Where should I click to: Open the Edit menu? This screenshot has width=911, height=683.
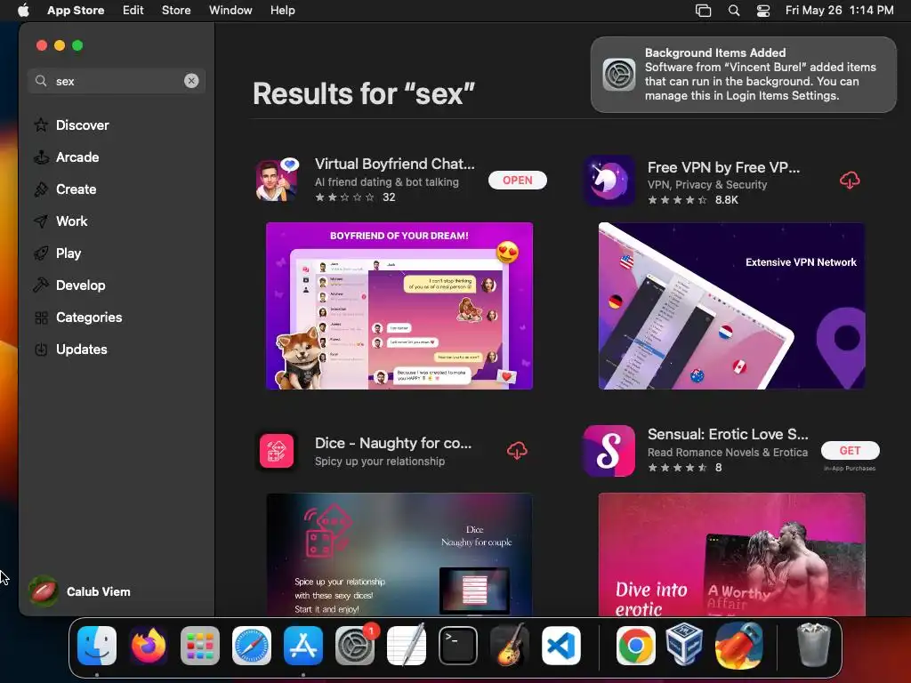133,11
